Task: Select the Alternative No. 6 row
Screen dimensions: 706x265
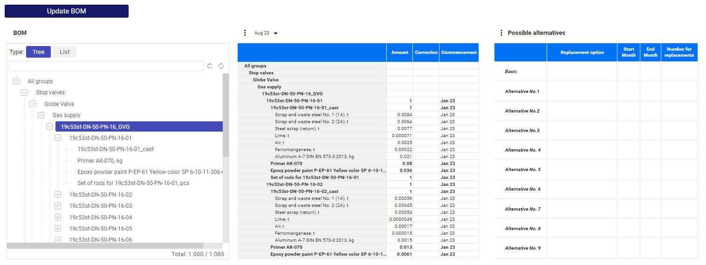Action: pos(596,189)
